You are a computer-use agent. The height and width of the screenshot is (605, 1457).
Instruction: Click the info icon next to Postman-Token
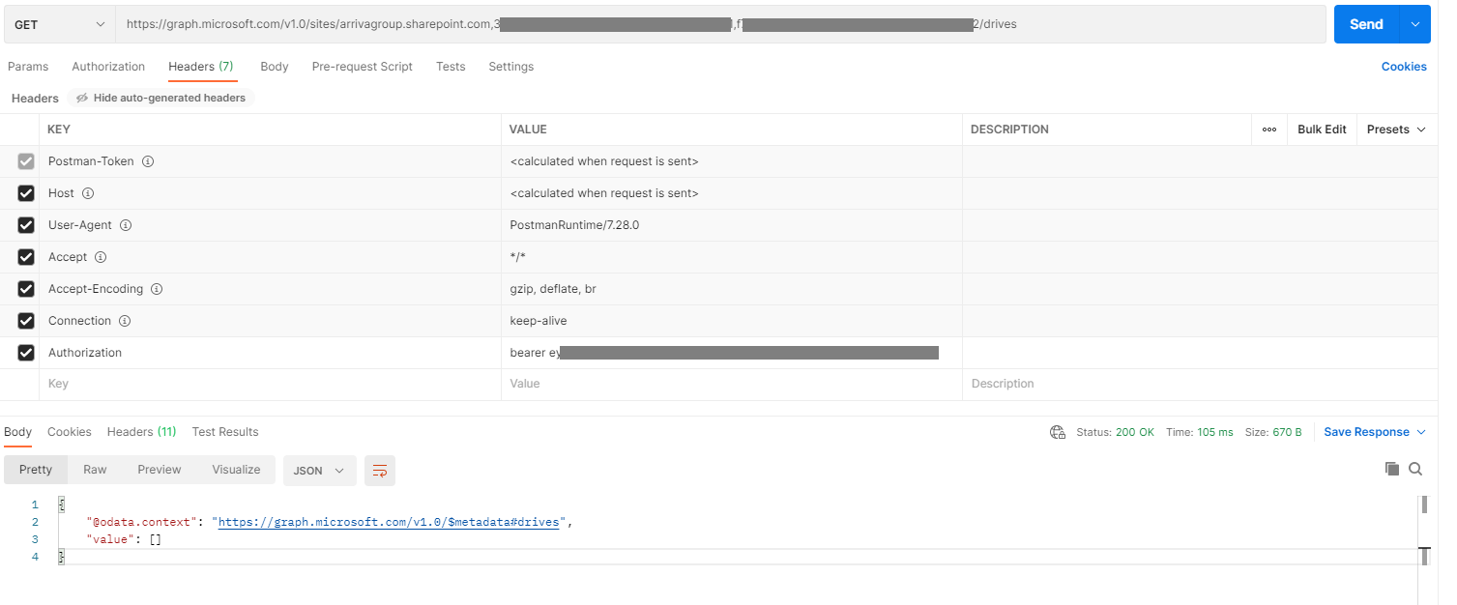[x=148, y=161]
